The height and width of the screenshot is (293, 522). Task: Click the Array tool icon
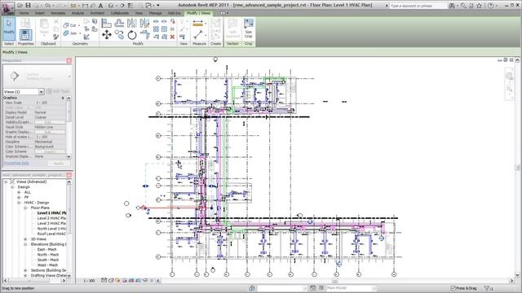click(156, 29)
